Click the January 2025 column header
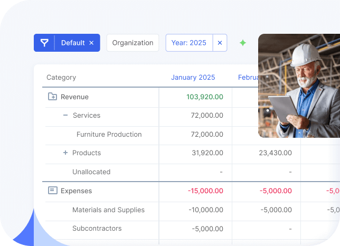Image resolution: width=340 pixels, height=246 pixels. 193,77
